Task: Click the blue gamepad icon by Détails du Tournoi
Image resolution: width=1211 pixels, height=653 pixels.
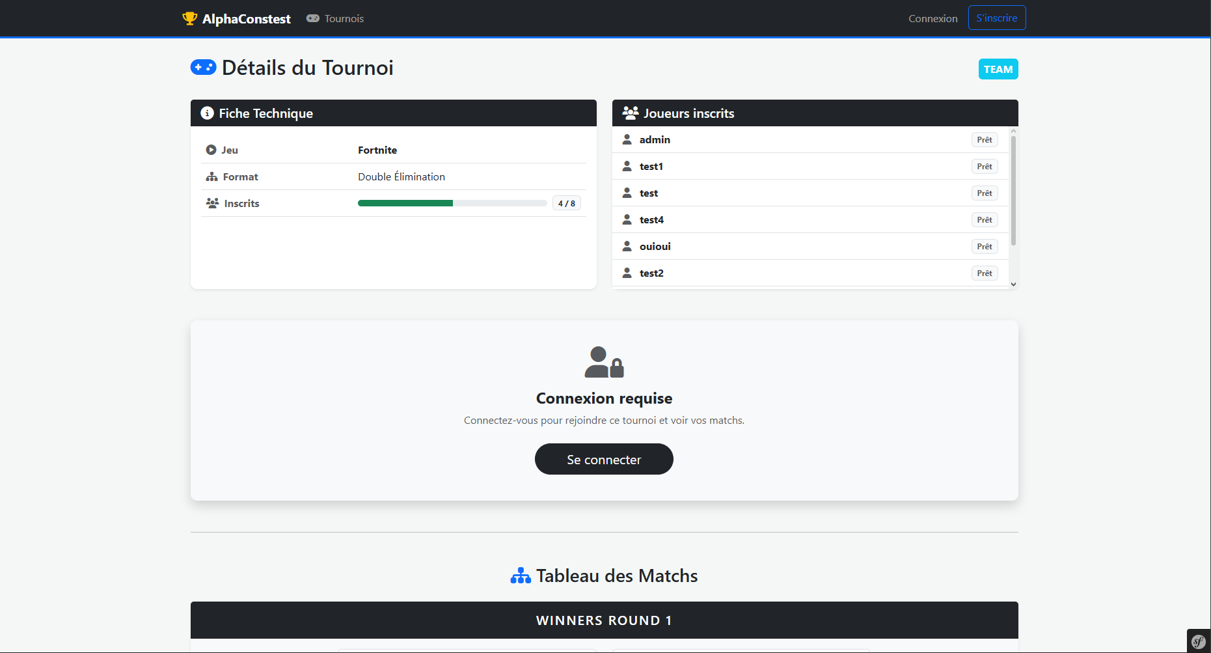Action: coord(204,67)
